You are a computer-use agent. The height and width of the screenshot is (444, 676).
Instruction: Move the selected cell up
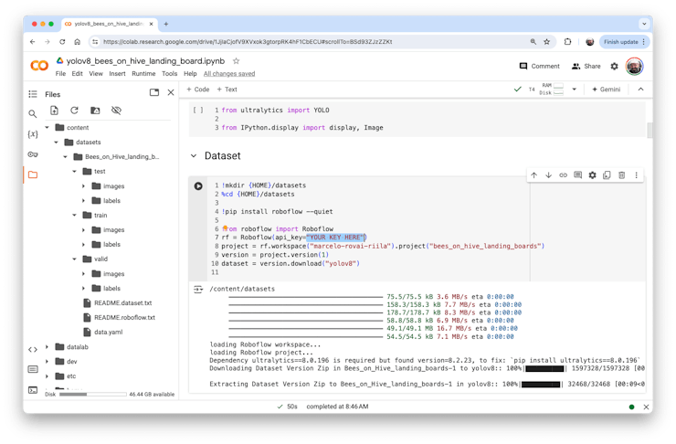[x=533, y=175]
